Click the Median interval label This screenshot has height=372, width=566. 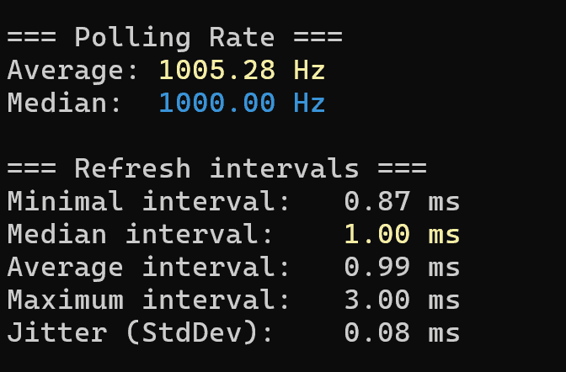coord(140,234)
